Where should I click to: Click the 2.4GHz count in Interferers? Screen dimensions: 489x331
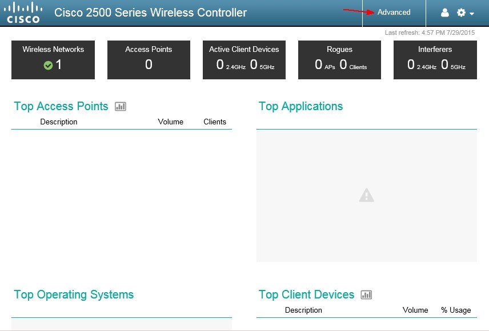pyautogui.click(x=422, y=64)
